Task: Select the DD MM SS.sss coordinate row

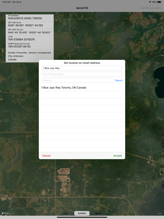Action: coord(30,31)
